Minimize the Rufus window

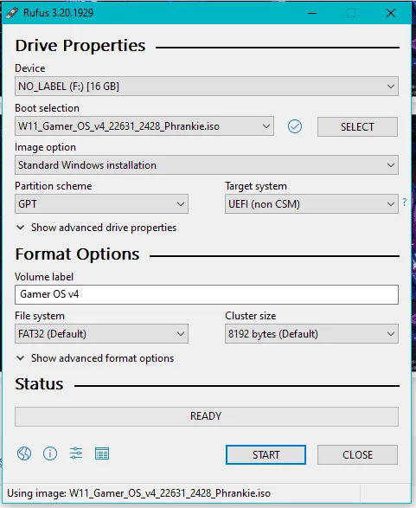[312, 13]
